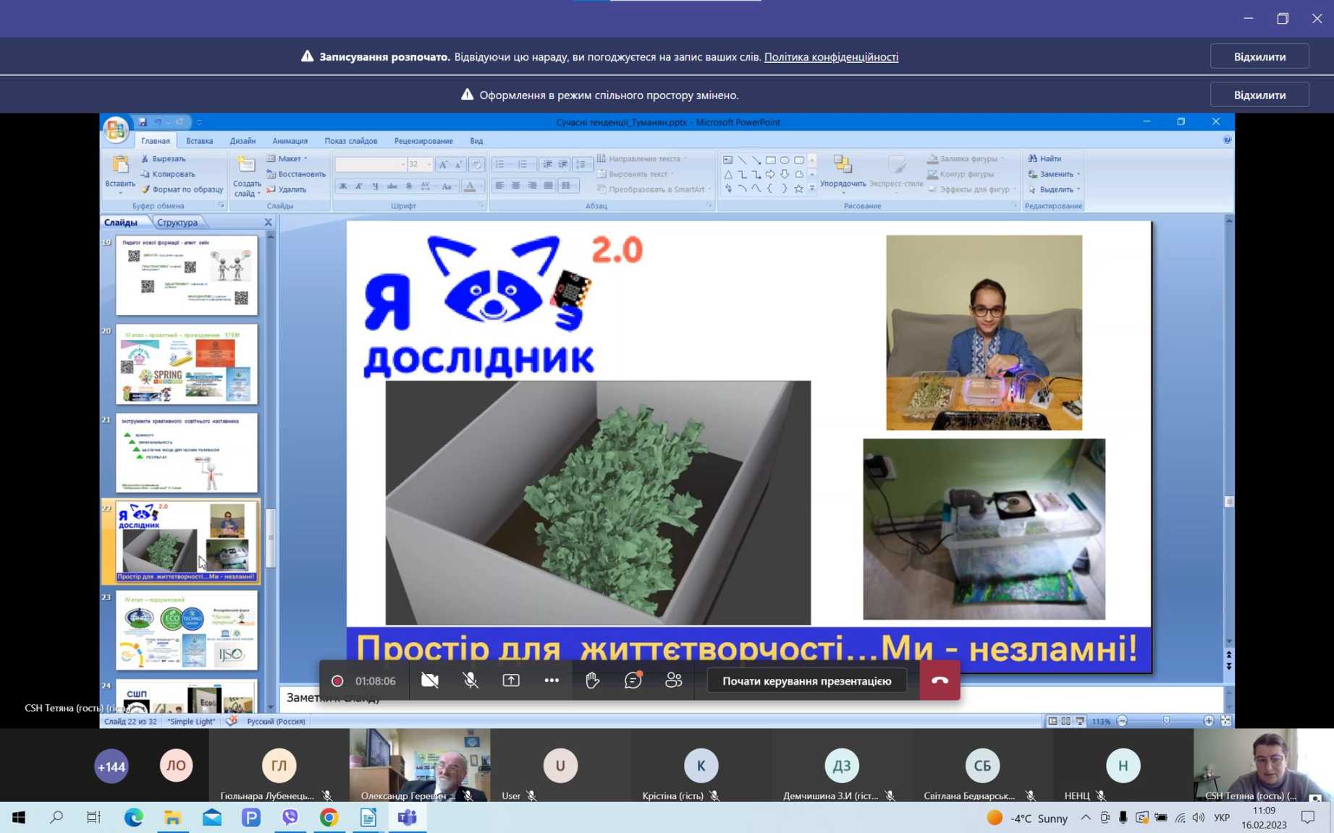Screen dimensions: 1334x833
Task: Switch to the 'Дизайн' ribbon tab
Action: coord(242,141)
